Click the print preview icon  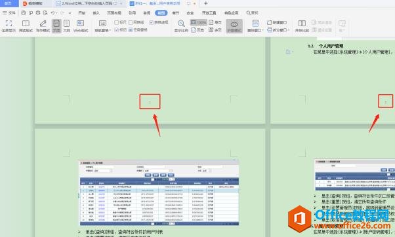pos(45,12)
